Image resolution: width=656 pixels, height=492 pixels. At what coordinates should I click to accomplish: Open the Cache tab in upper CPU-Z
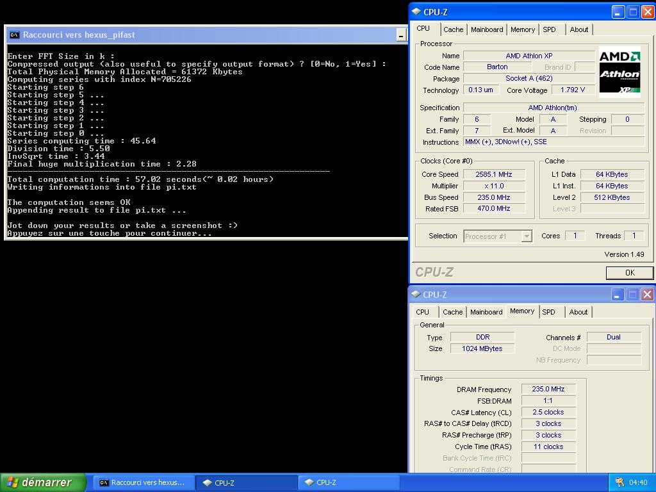453,29
